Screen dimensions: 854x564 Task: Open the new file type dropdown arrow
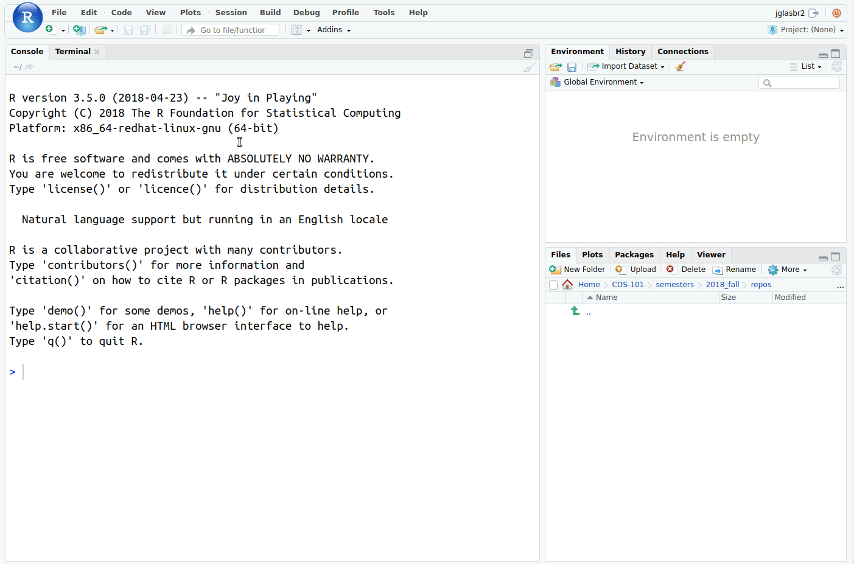pyautogui.click(x=63, y=30)
